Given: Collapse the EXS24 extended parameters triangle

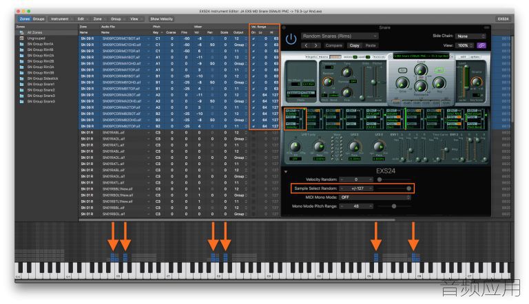Looking at the screenshot, I should point(286,172).
